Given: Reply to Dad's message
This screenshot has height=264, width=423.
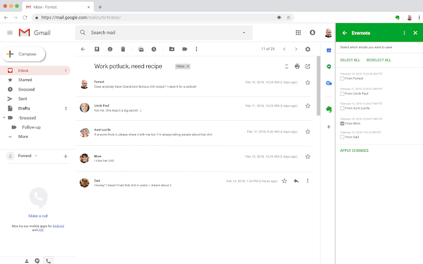Looking at the screenshot, I should [x=296, y=181].
